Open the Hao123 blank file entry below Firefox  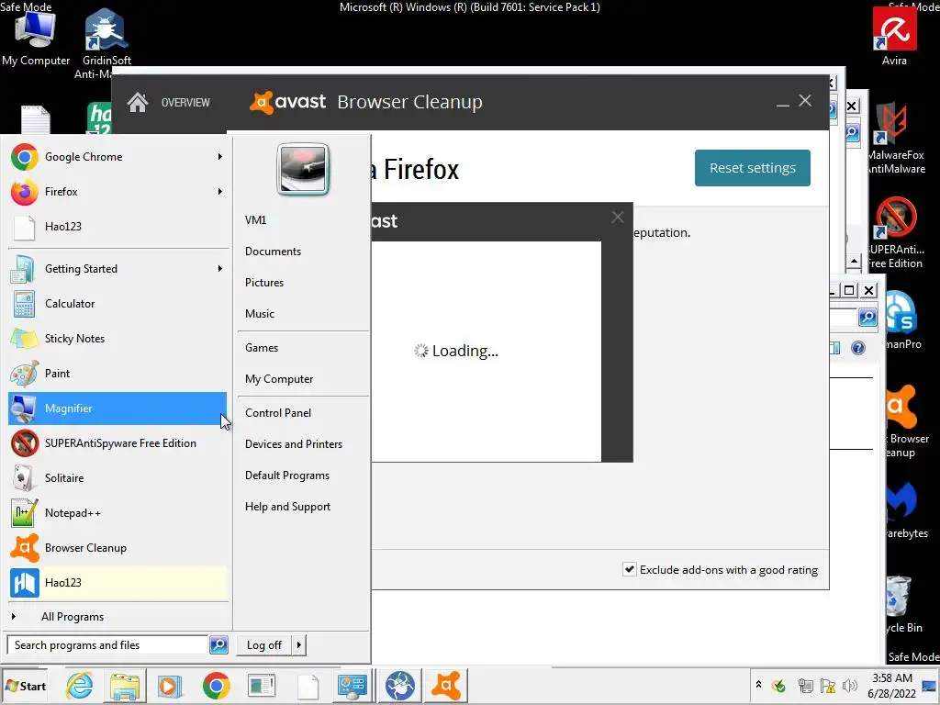tap(117, 227)
